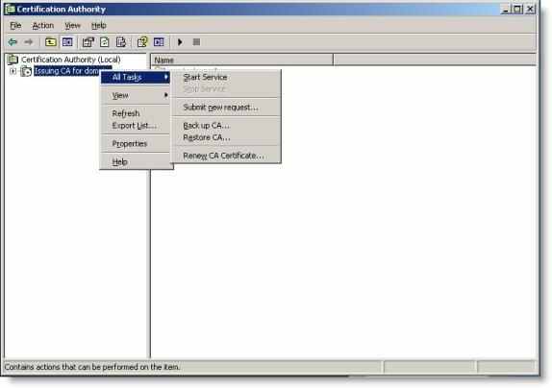The width and height of the screenshot is (552, 388).
Task: Expand the Issuing CA tree node
Action: click(13, 71)
